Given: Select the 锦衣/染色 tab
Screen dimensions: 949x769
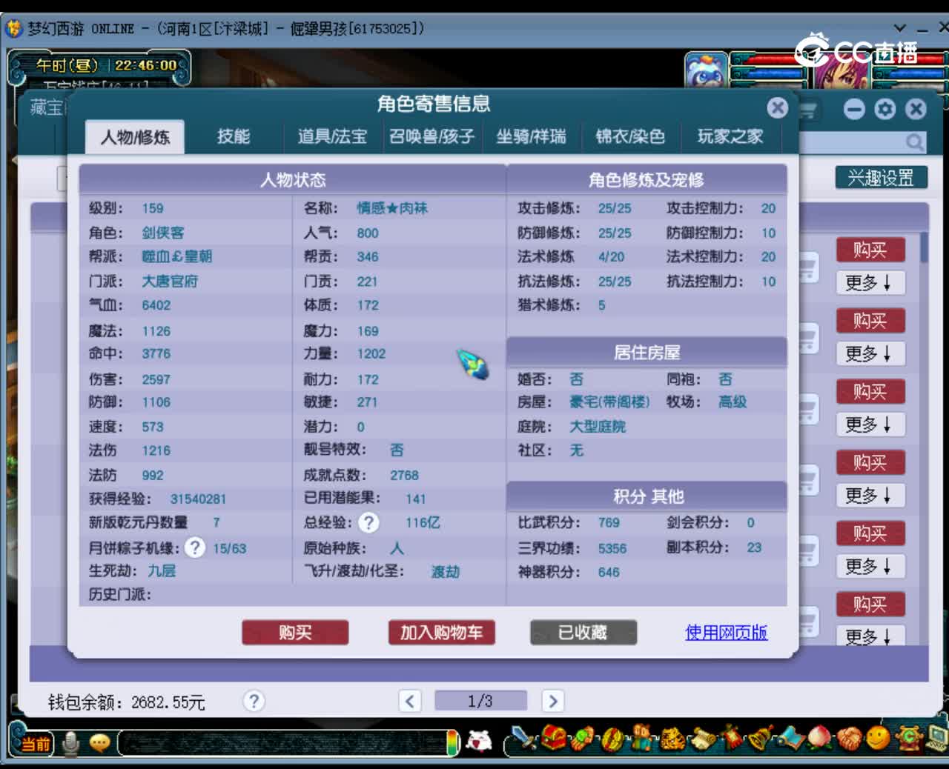Looking at the screenshot, I should coord(630,137).
